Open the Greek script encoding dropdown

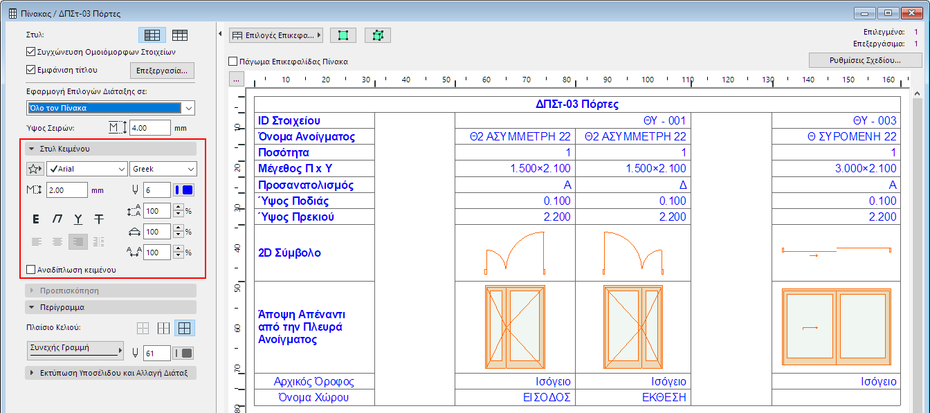pos(163,169)
